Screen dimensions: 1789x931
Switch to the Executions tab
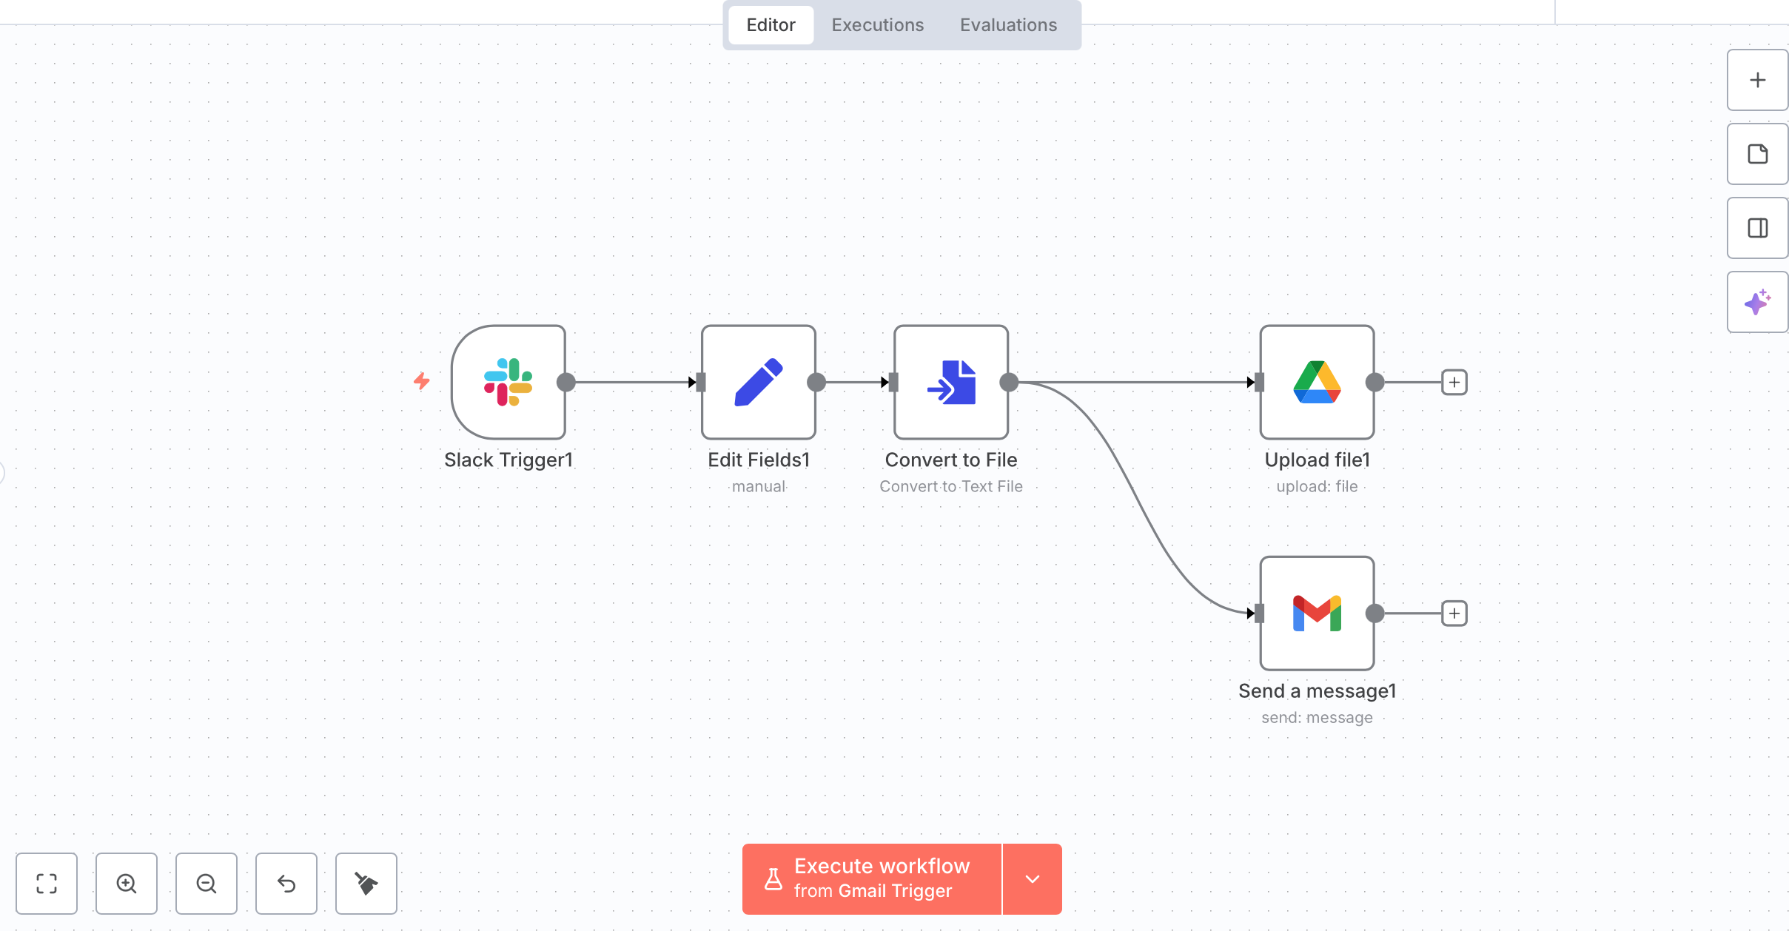(x=877, y=25)
